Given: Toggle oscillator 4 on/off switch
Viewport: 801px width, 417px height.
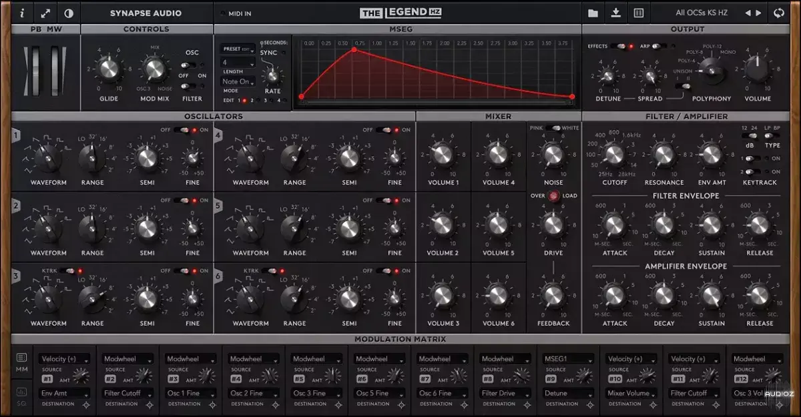Looking at the screenshot, I should point(383,130).
